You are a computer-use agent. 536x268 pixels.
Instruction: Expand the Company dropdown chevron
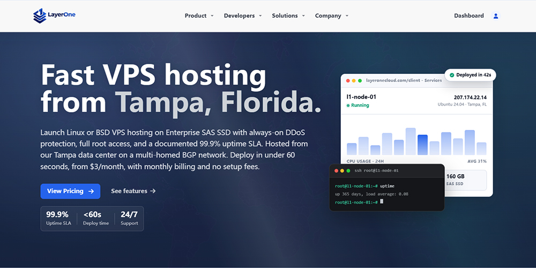(347, 16)
